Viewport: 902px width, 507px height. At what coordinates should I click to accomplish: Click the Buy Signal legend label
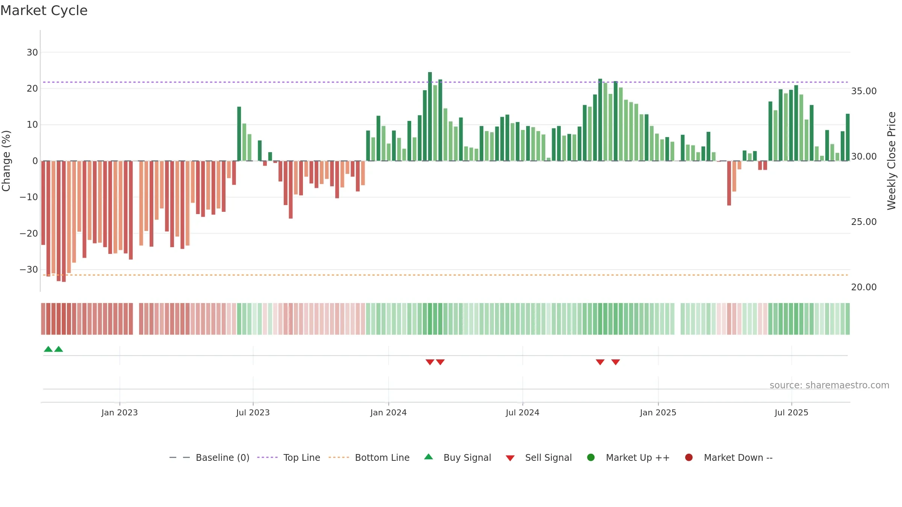tap(467, 457)
